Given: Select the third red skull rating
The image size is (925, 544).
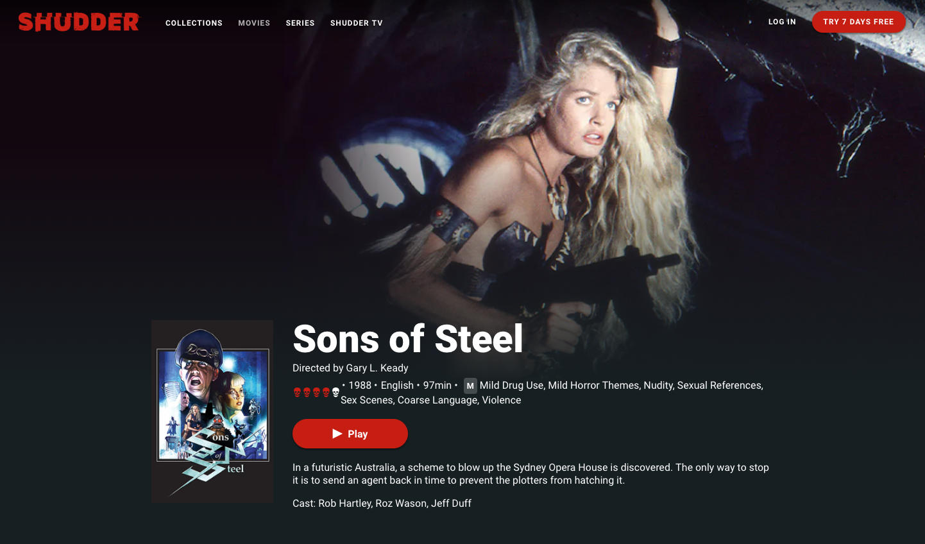Looking at the screenshot, I should (x=316, y=392).
